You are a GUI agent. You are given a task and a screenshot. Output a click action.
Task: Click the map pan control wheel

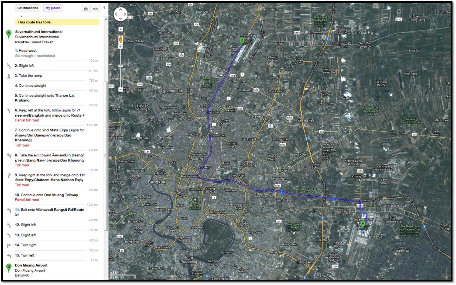[x=121, y=14]
